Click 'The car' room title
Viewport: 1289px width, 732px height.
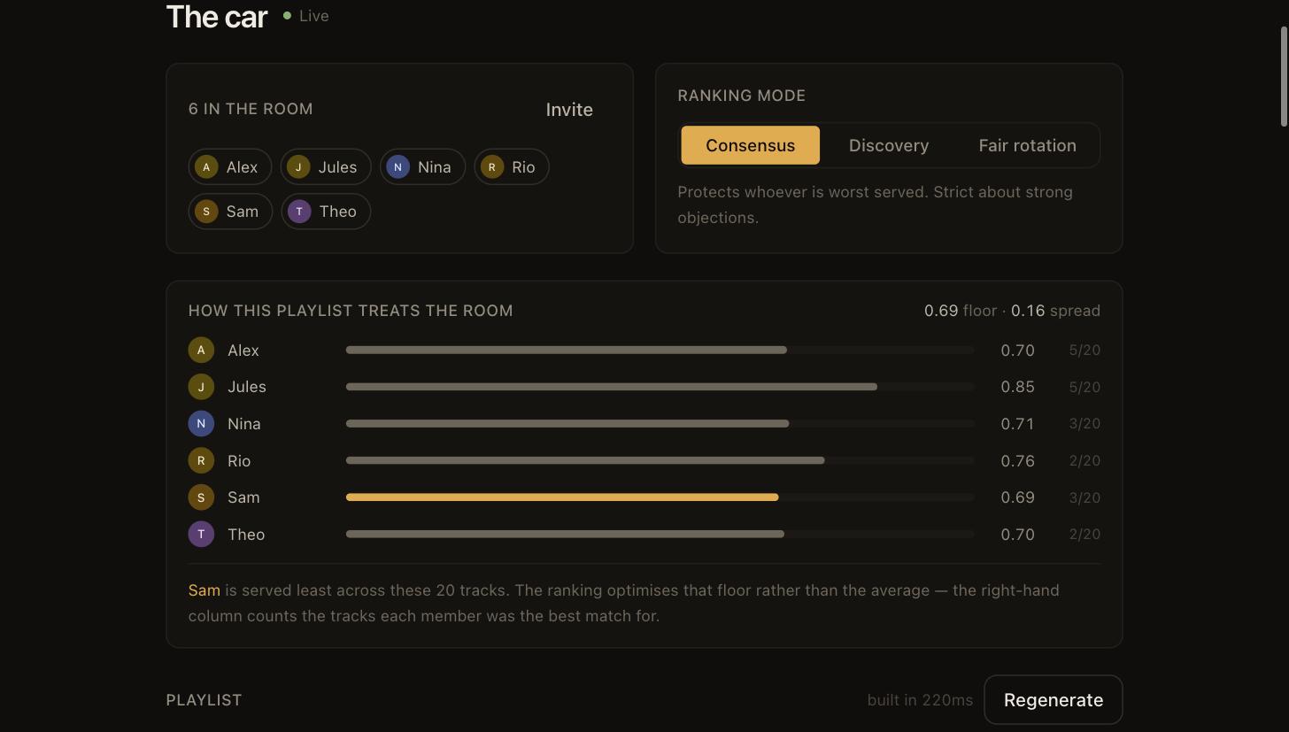[217, 16]
